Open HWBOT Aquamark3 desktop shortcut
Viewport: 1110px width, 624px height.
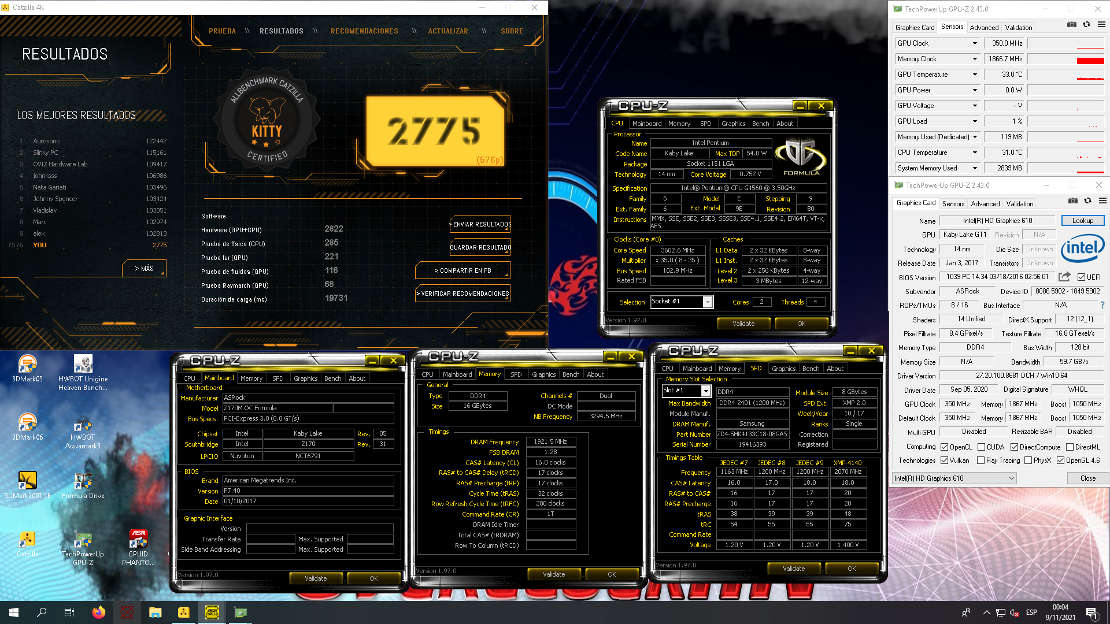pos(83,432)
